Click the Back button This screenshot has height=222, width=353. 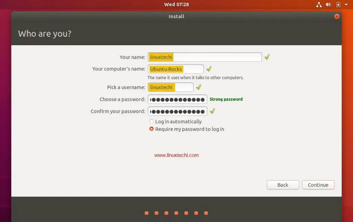click(x=283, y=185)
